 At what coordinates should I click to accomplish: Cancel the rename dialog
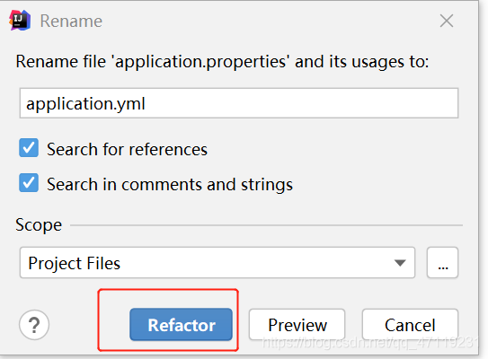pos(410,325)
